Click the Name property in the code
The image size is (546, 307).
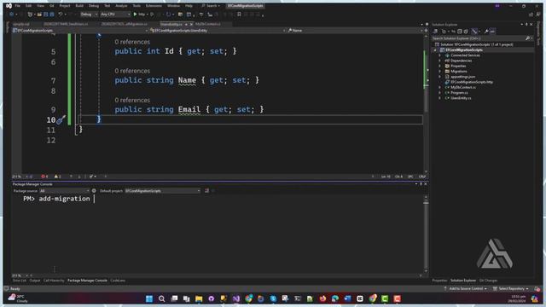[x=187, y=80]
